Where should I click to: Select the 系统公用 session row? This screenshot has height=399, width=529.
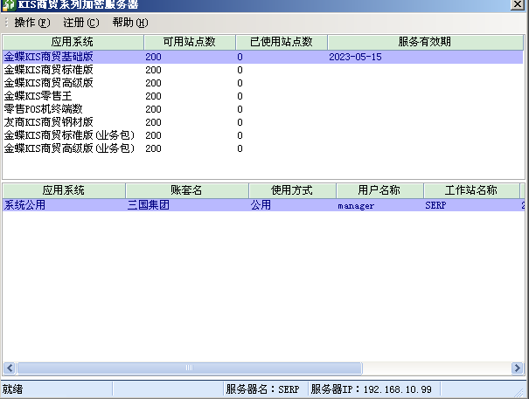[x=263, y=205]
